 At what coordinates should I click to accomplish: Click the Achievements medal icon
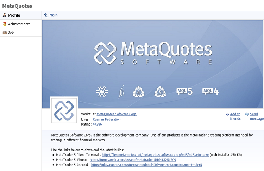[x=5, y=24]
